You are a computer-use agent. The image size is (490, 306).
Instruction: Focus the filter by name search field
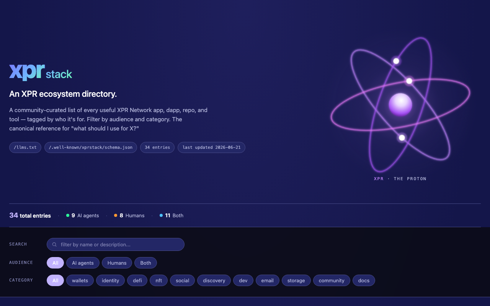click(x=116, y=244)
